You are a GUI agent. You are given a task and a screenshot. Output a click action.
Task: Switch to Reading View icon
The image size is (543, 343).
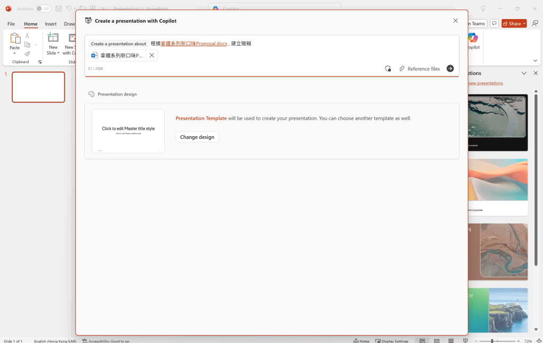click(451, 341)
